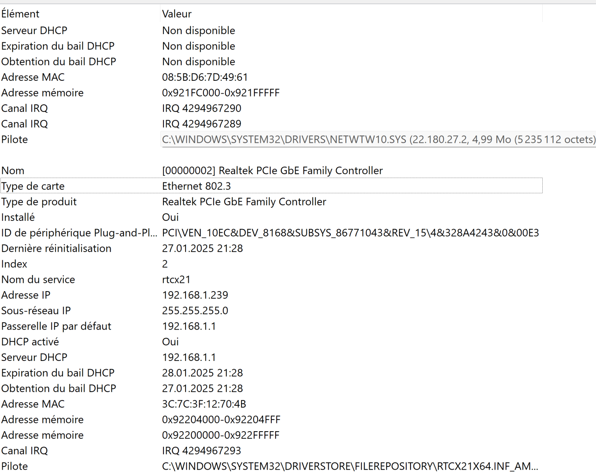Select the Passerelle IP par défaut row
Image resolution: width=596 pixels, height=472 pixels.
(x=189, y=326)
